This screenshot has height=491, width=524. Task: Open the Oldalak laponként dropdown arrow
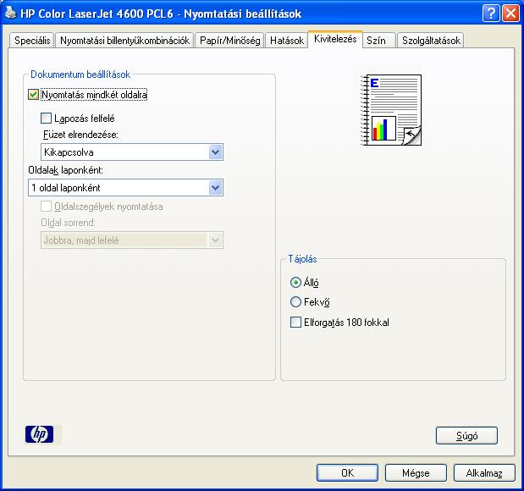pos(216,187)
